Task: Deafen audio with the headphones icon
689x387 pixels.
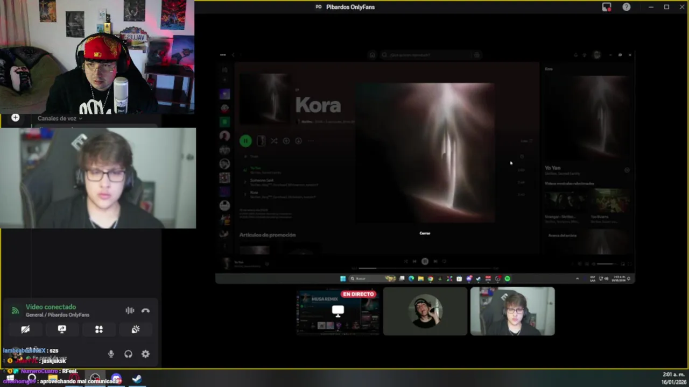Action: 128,354
